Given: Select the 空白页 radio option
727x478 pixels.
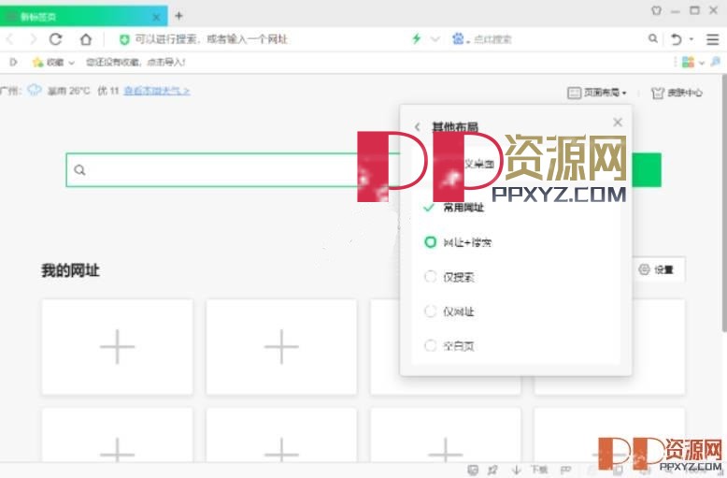Looking at the screenshot, I should click(x=449, y=346).
